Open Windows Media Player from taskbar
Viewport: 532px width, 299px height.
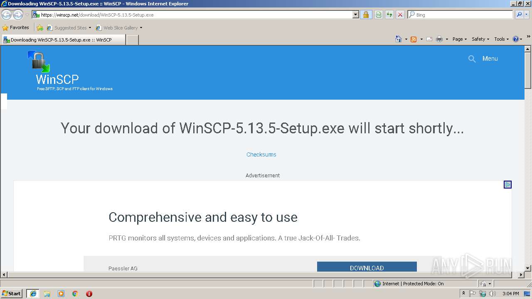pos(61,294)
